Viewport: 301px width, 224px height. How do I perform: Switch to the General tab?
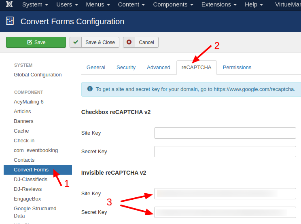coord(96,68)
